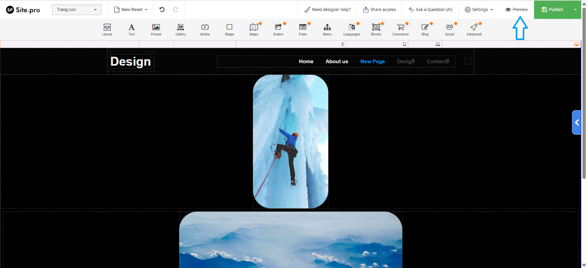
Task: Choose the Shape tool
Action: 230,29
